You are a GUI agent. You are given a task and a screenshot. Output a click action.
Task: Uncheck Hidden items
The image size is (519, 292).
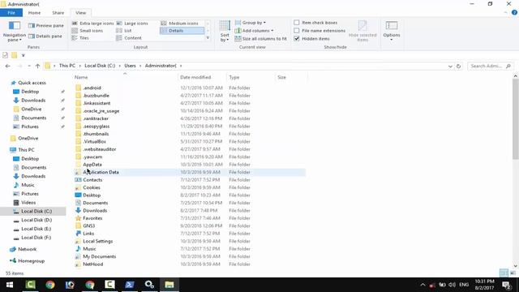click(x=311, y=39)
